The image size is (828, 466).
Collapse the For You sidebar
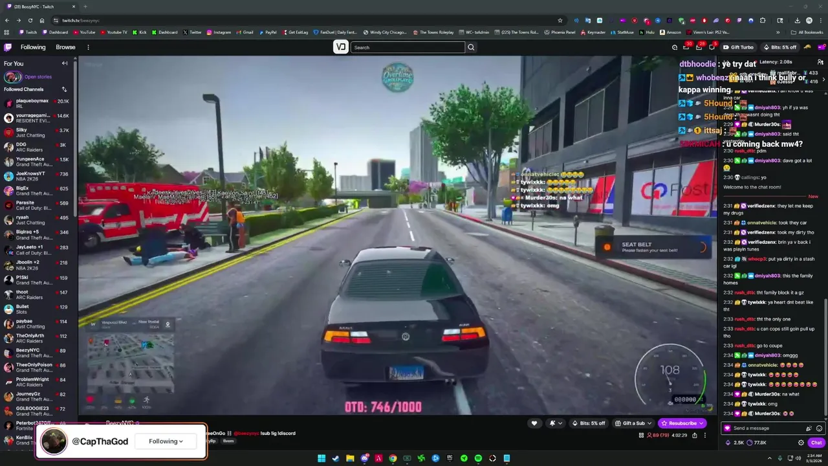point(65,63)
